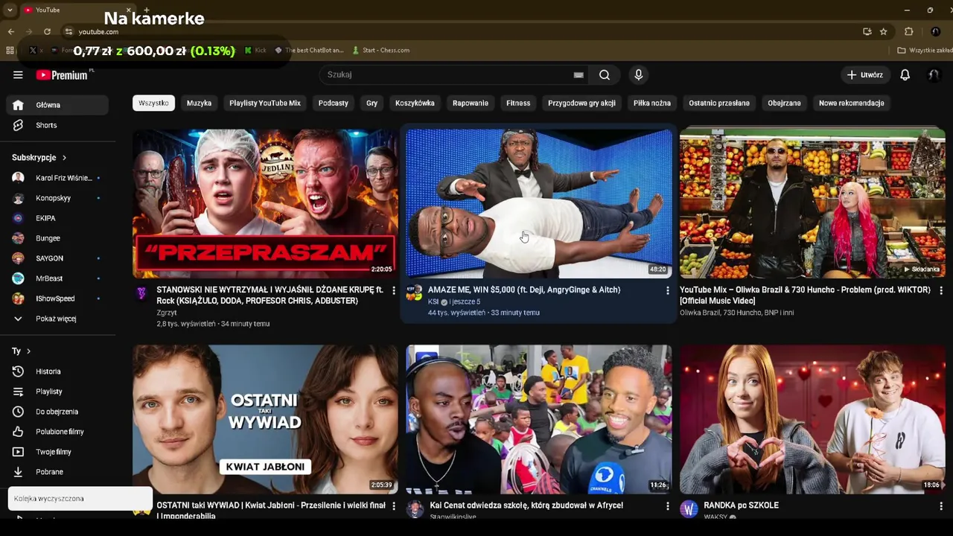Click the KSI channel avatar under the video
The width and height of the screenshot is (953, 536).
[415, 293]
